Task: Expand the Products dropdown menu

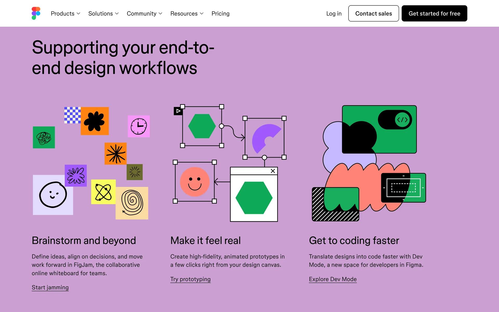Action: pyautogui.click(x=65, y=14)
